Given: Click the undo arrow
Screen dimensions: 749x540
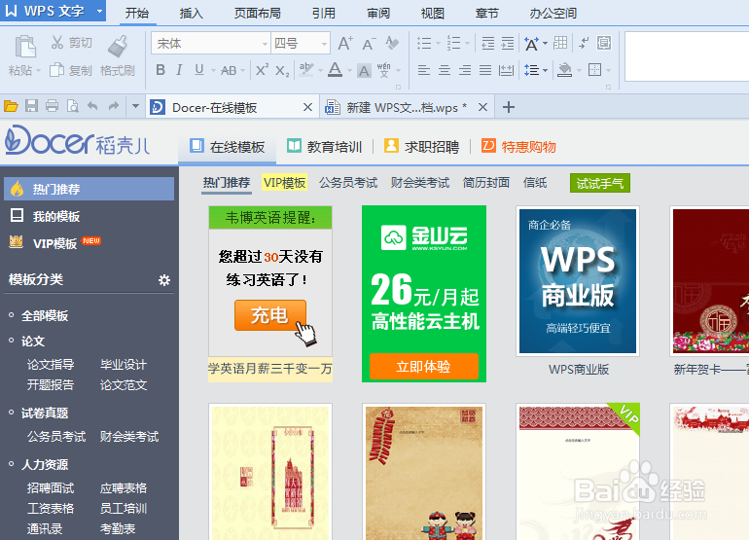Looking at the screenshot, I should pos(92,106).
